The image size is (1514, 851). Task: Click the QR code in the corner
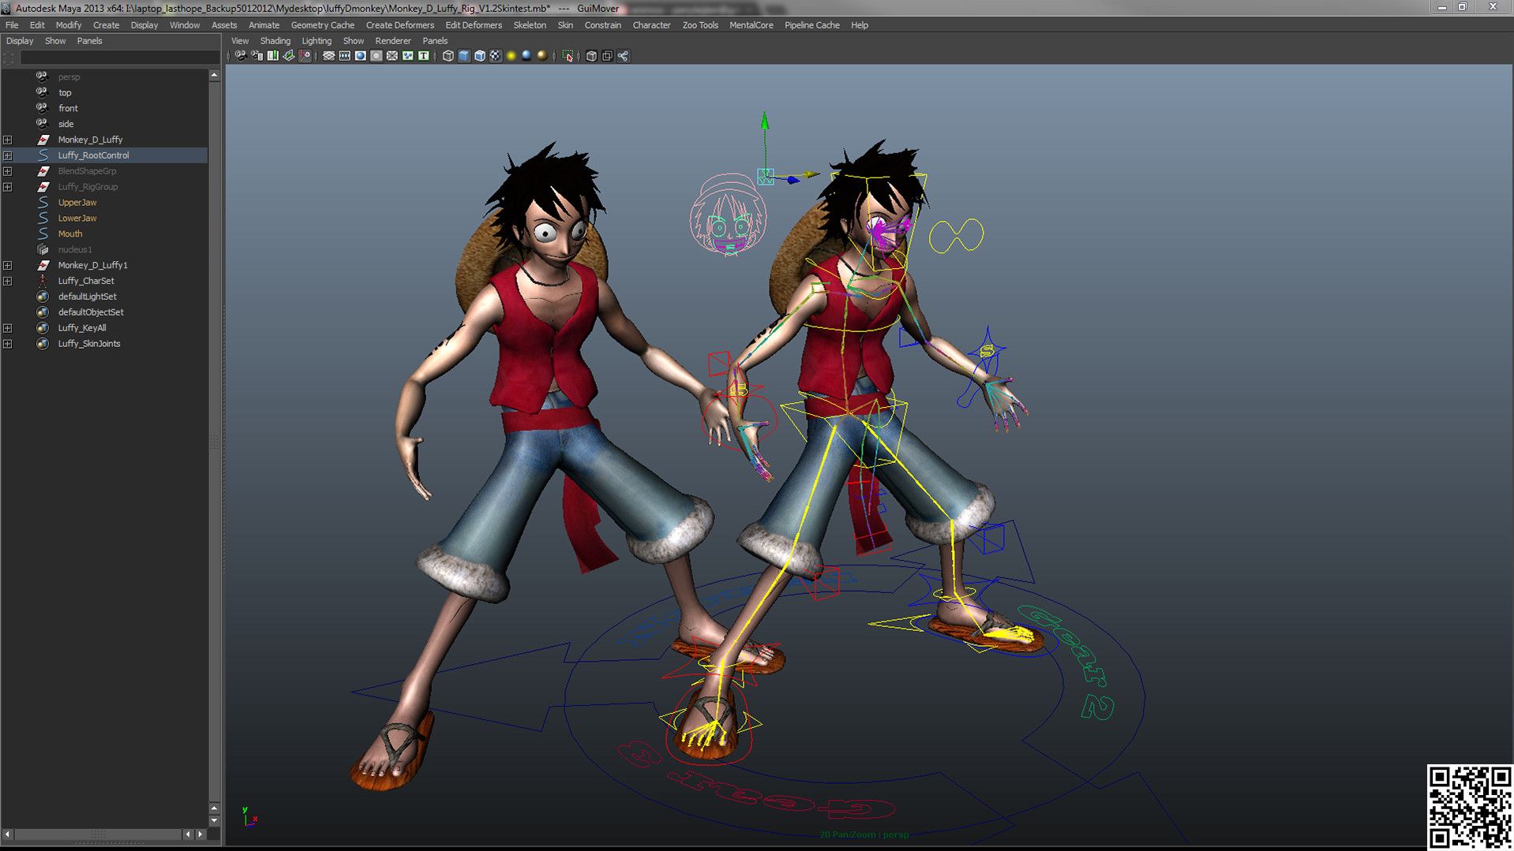coord(1469,807)
